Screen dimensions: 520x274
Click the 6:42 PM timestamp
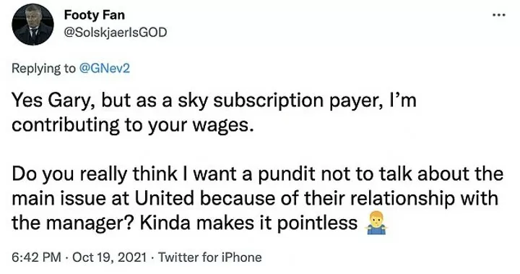point(37,257)
